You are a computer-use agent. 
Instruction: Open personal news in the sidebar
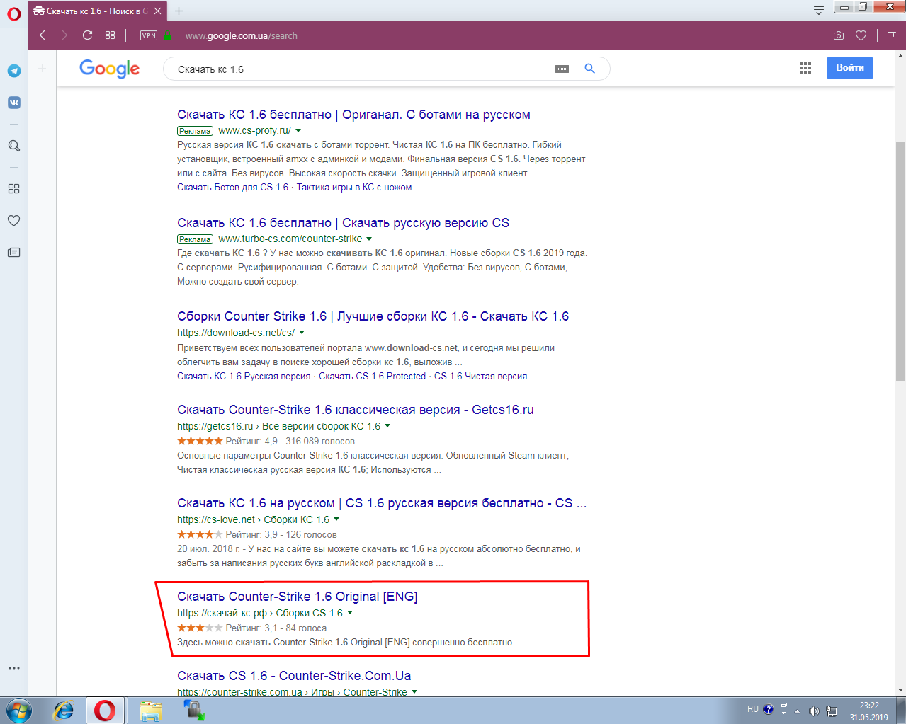(13, 253)
